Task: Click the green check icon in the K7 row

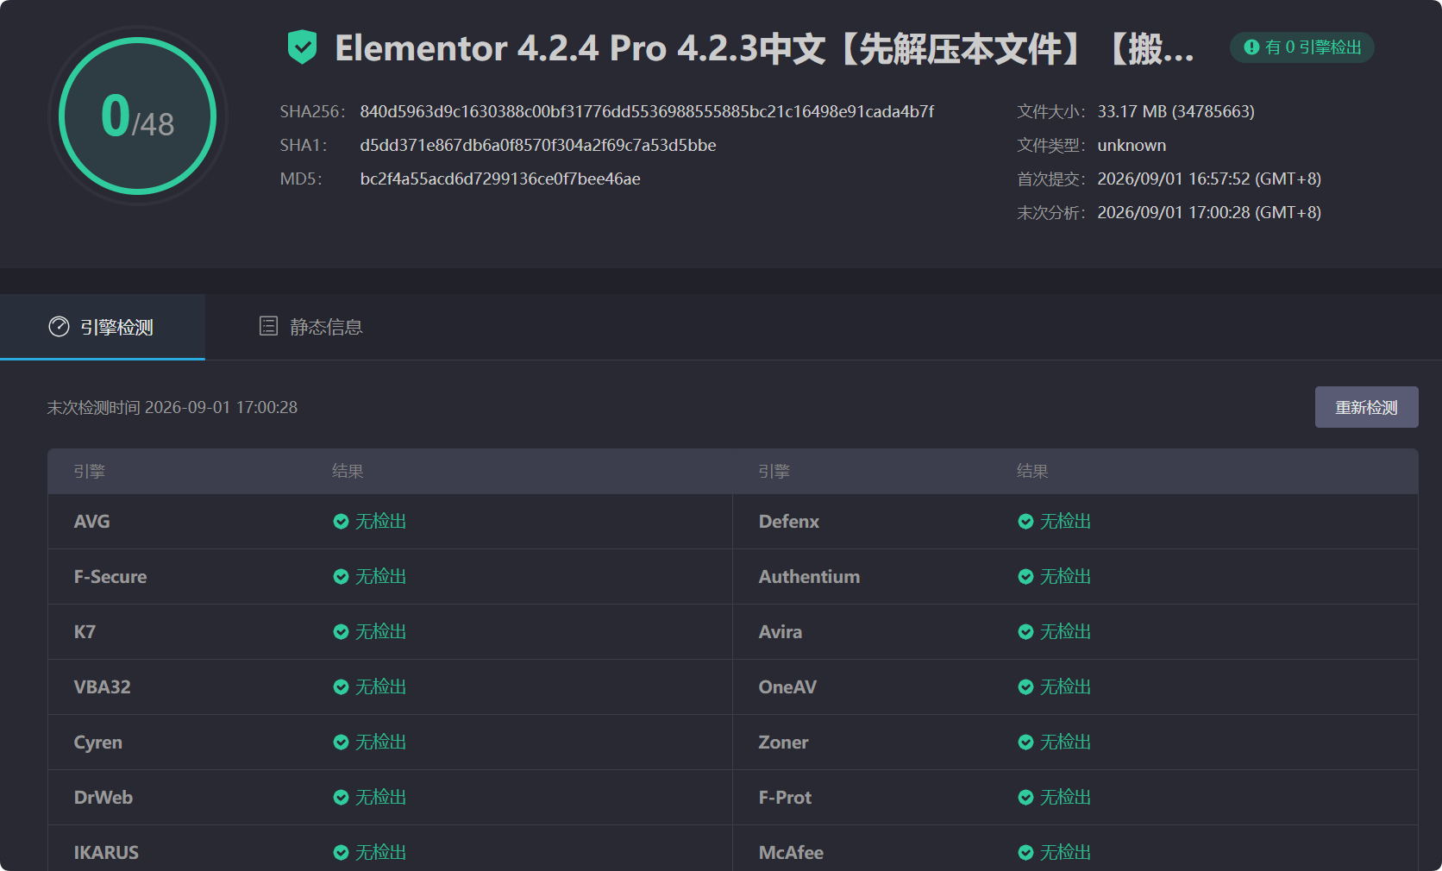Action: tap(341, 632)
